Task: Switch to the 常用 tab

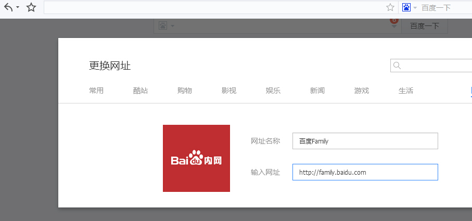Action: point(96,90)
